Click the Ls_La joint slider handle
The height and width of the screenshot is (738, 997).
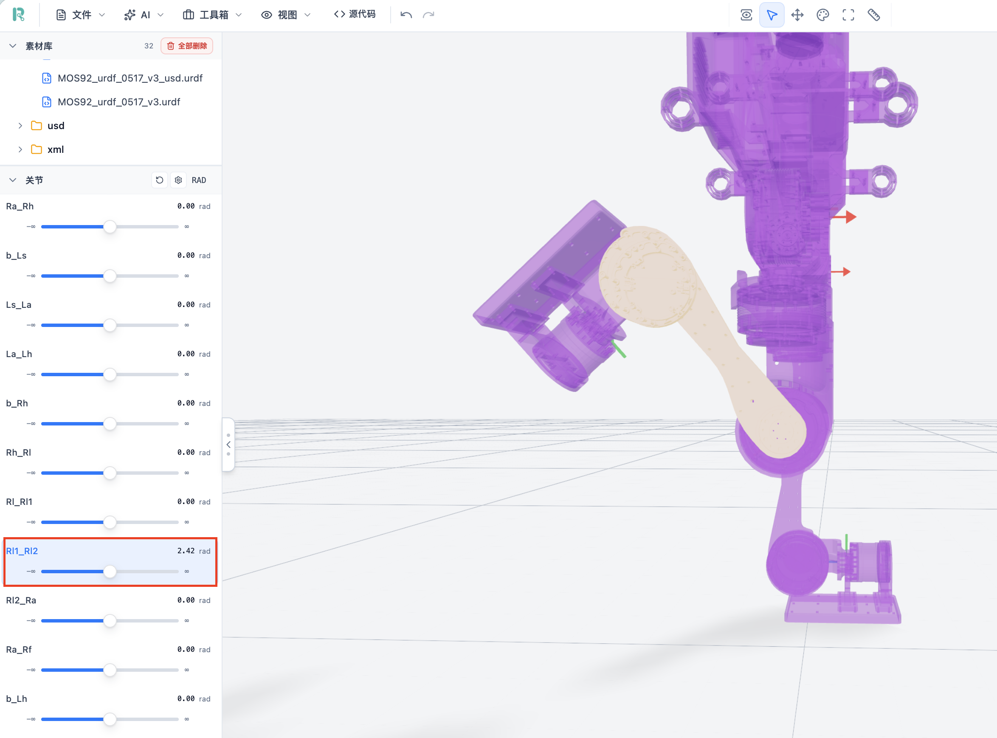pyautogui.click(x=110, y=325)
